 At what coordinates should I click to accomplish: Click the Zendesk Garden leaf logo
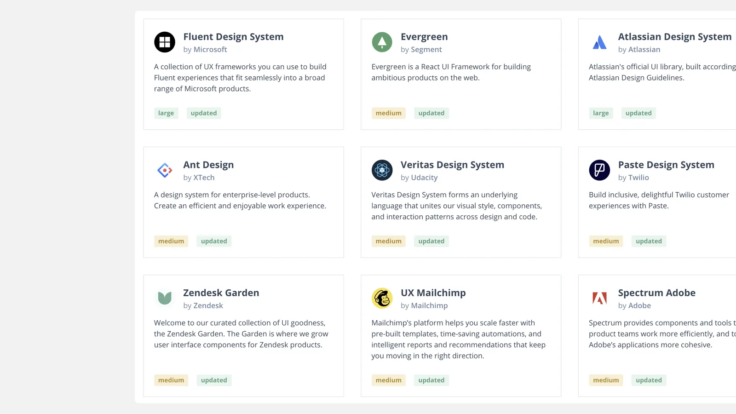click(165, 298)
